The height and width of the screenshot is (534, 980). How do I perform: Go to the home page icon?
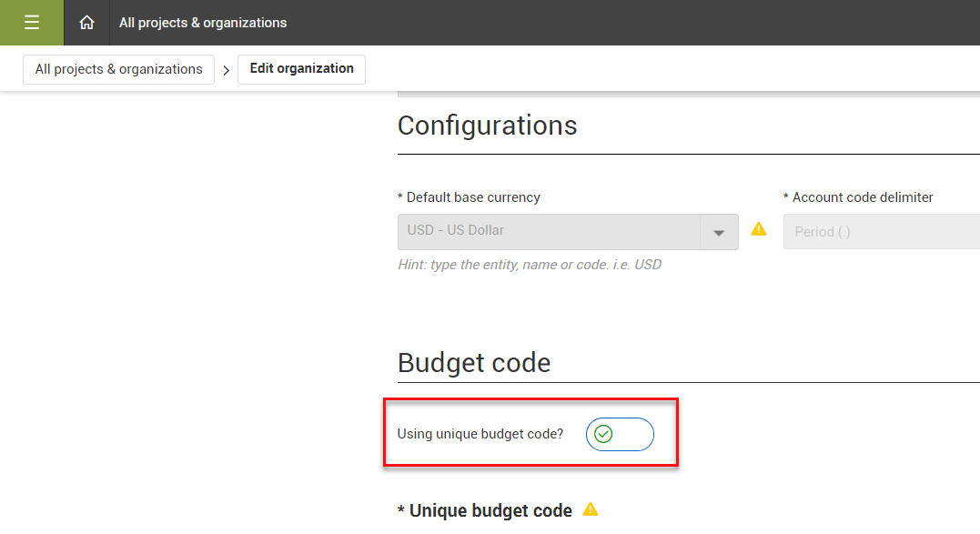86,23
